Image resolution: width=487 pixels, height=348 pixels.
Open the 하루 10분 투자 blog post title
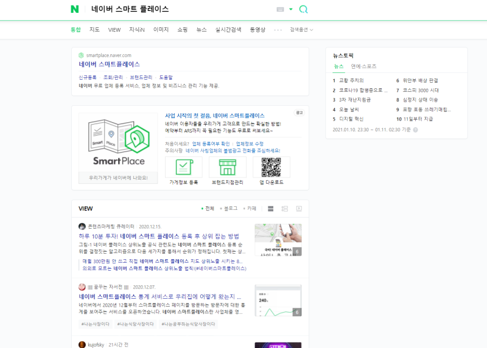click(x=159, y=236)
